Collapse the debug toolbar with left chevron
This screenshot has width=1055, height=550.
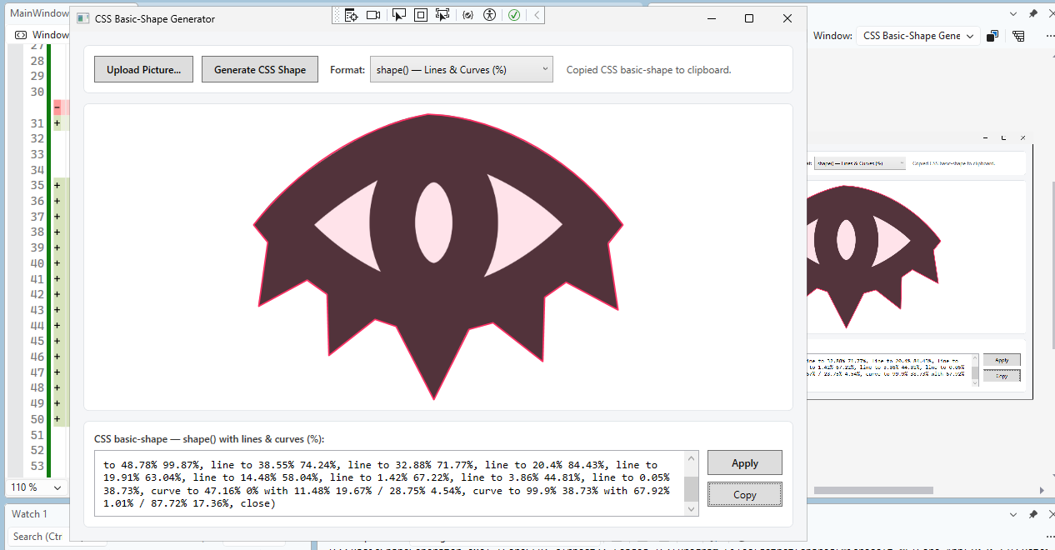[537, 15]
